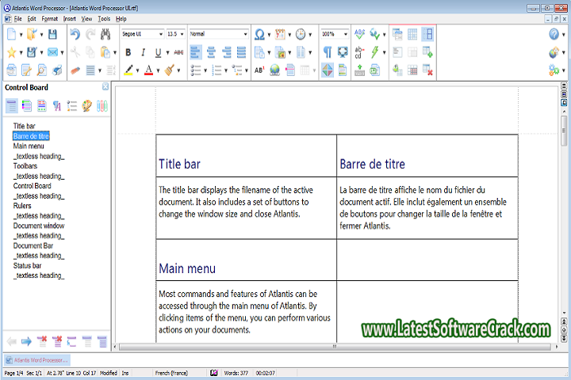
Task: Click the vertical scrollbar thumb
Action: tap(564, 131)
